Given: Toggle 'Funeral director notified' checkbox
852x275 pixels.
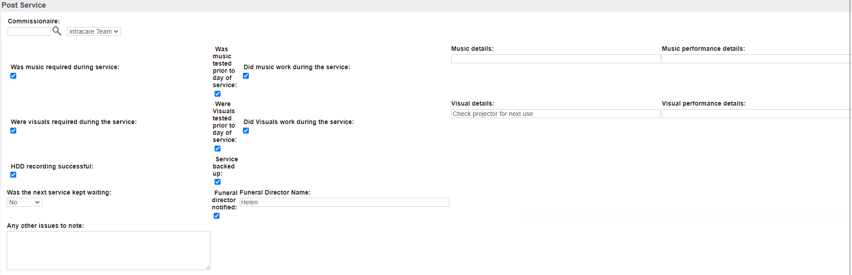Looking at the screenshot, I should tap(217, 216).
